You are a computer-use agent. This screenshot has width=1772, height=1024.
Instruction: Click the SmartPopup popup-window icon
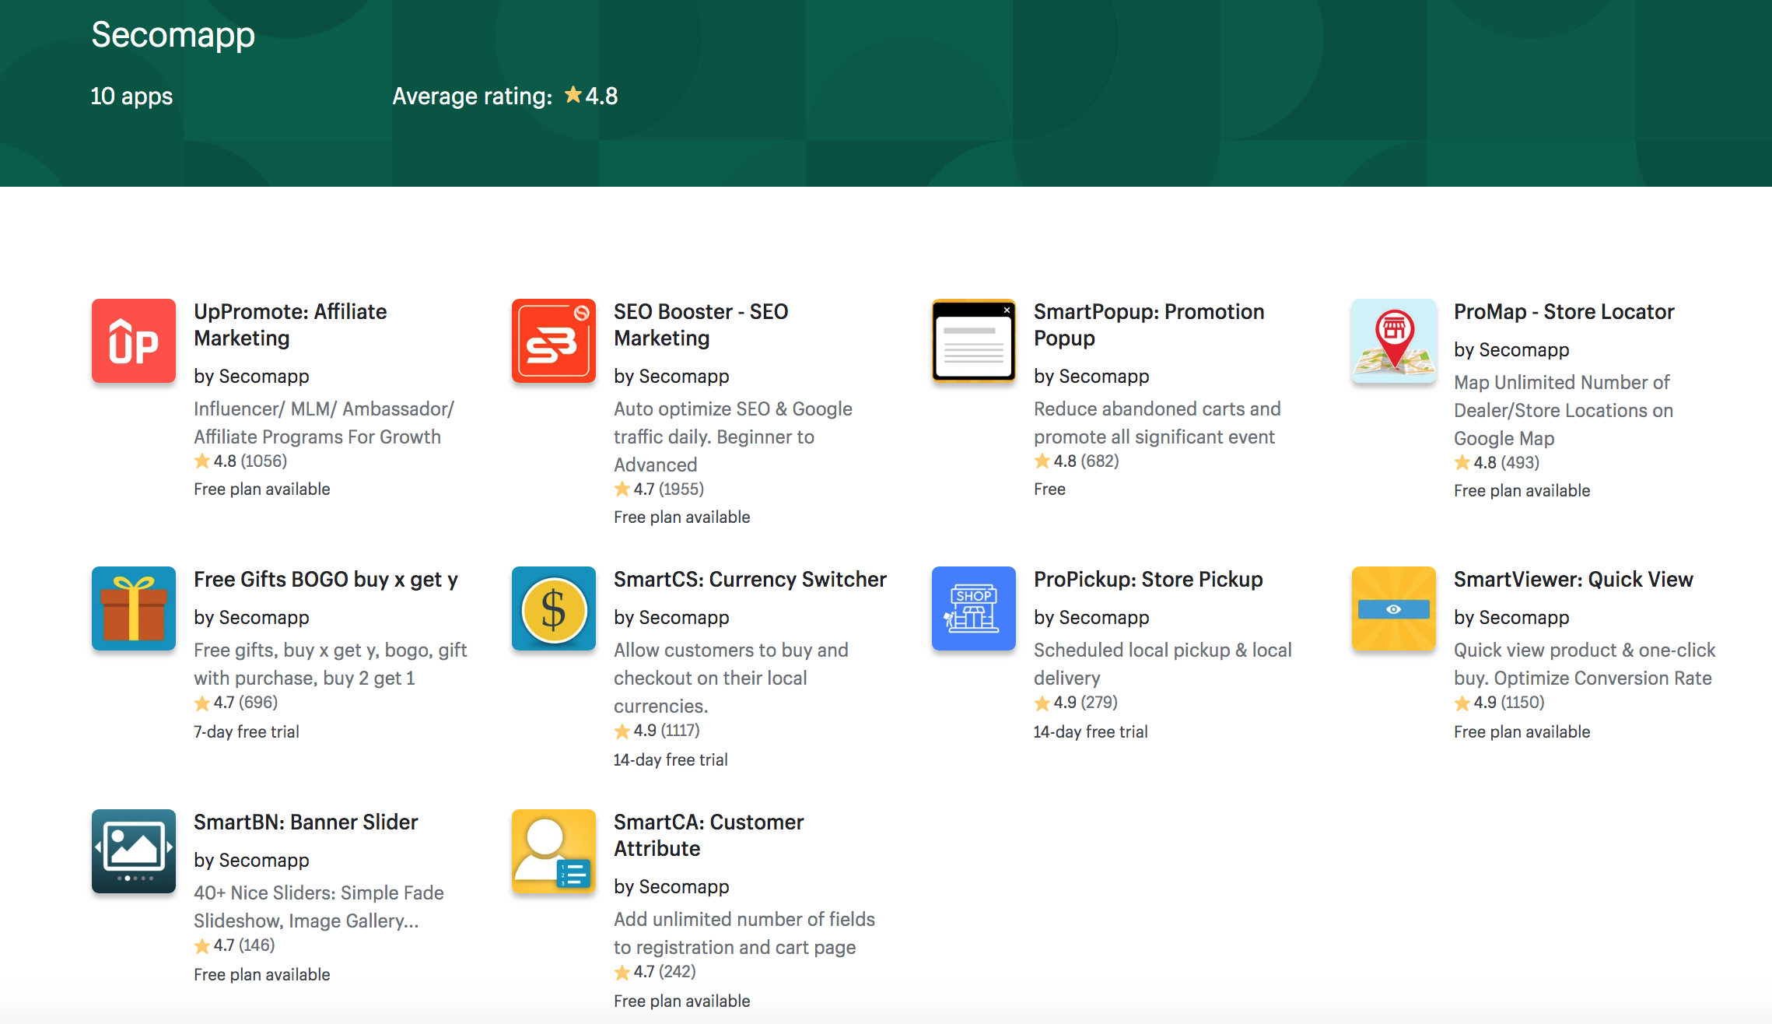tap(974, 341)
